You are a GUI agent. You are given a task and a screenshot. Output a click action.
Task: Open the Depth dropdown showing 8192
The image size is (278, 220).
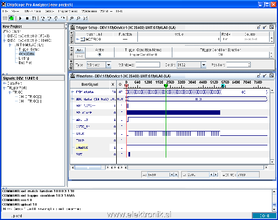[203, 65]
